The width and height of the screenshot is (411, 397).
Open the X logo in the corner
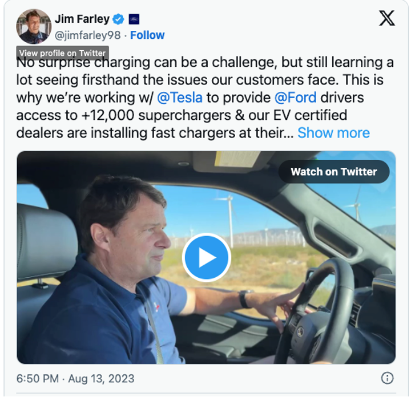coord(386,19)
